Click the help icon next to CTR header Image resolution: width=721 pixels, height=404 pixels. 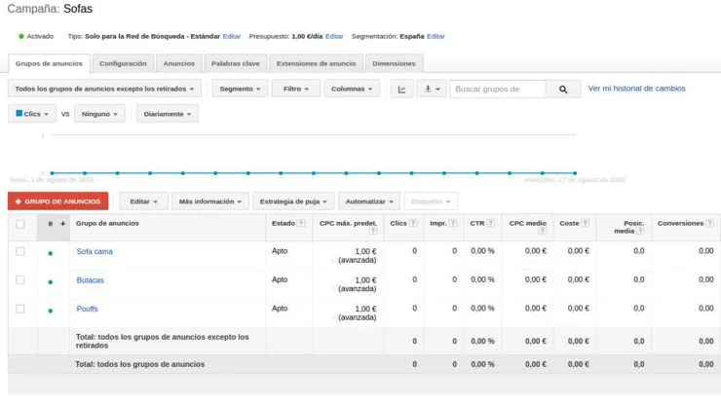pos(491,223)
